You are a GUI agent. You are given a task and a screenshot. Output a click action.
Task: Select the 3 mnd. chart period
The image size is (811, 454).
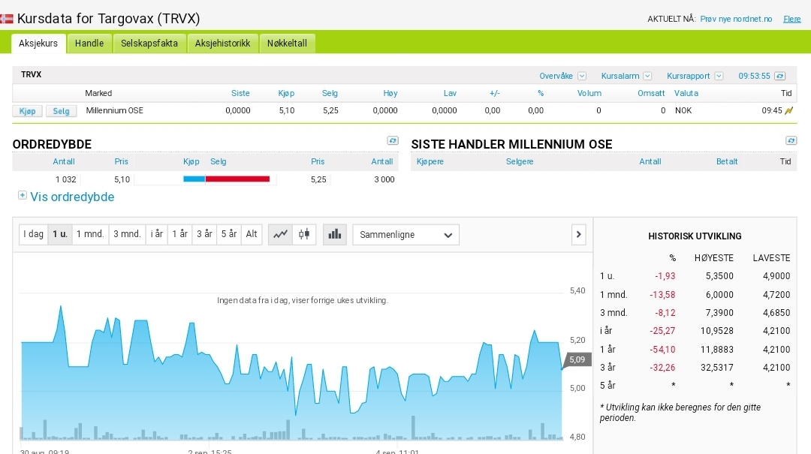click(127, 234)
